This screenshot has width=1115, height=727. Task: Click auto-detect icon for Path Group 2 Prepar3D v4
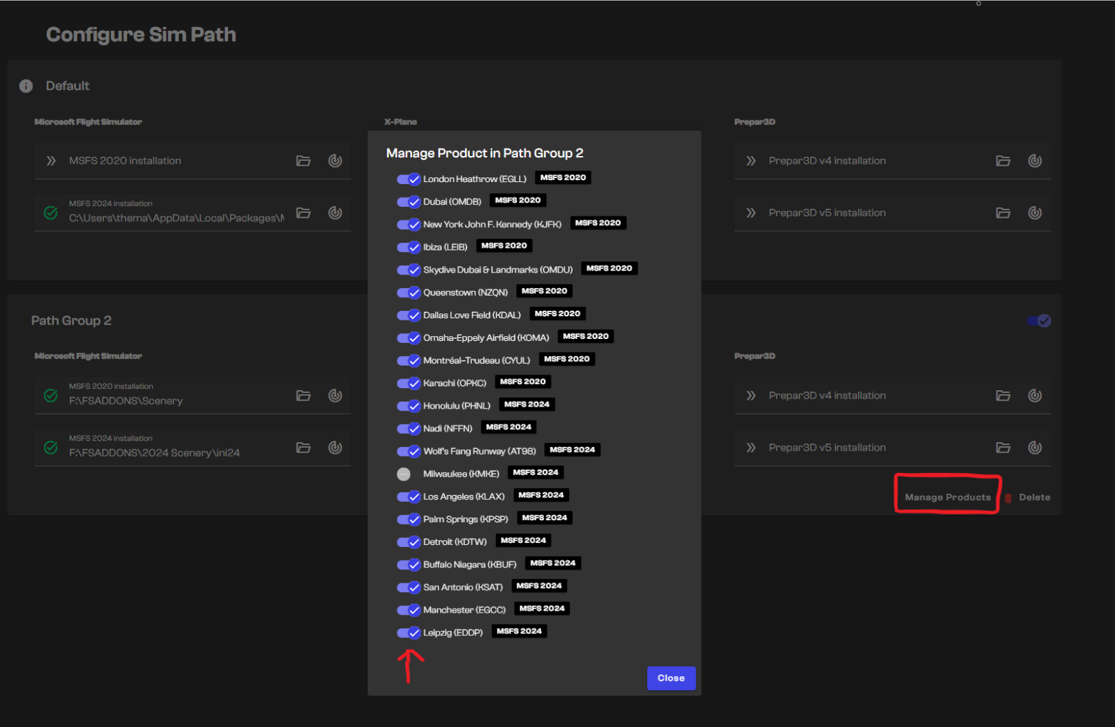[x=1034, y=396]
